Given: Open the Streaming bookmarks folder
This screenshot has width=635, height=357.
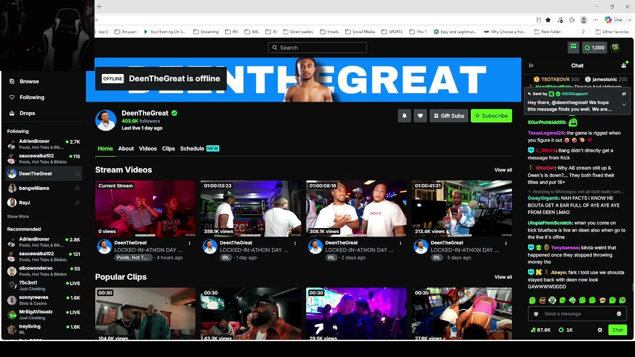Looking at the screenshot, I should tap(205, 32).
